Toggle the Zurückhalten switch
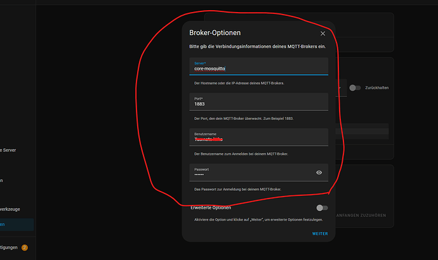 (x=355, y=88)
